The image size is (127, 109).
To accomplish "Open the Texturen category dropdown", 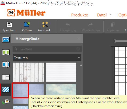I will [47, 58].
